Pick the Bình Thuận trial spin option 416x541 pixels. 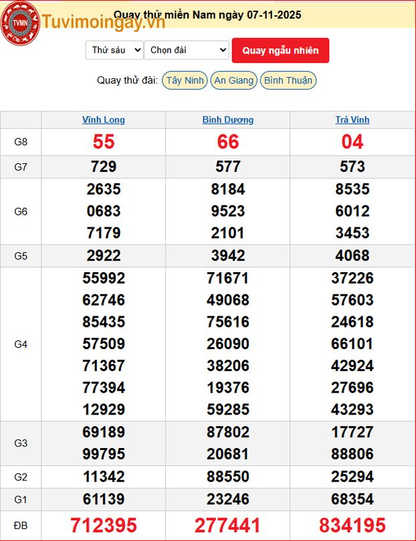point(288,80)
